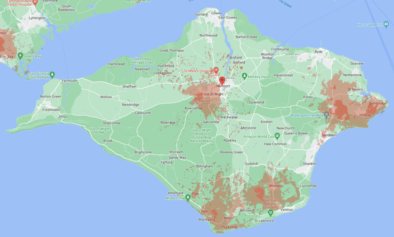Click the Monkey Haven green tree icon
The height and width of the screenshot is (237, 394).
[x=244, y=76]
